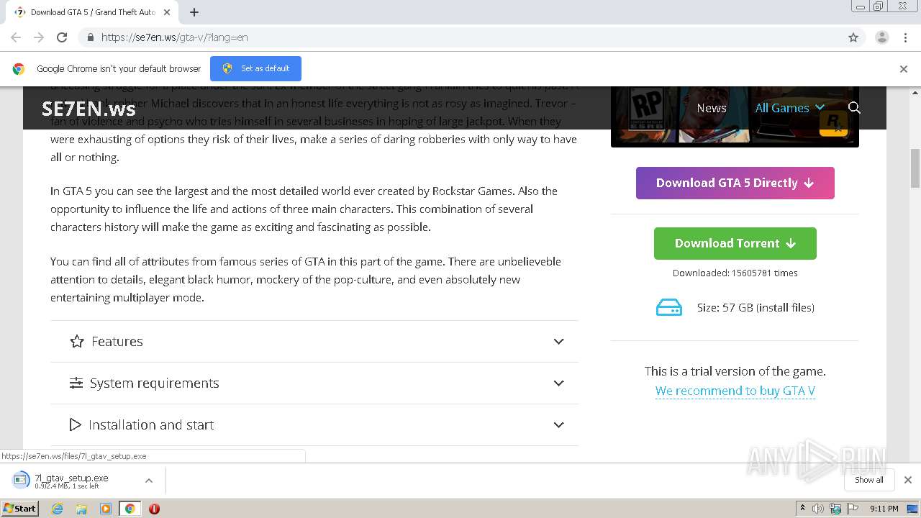
Task: Click the shield icon on Set as default
Action: pyautogui.click(x=227, y=68)
